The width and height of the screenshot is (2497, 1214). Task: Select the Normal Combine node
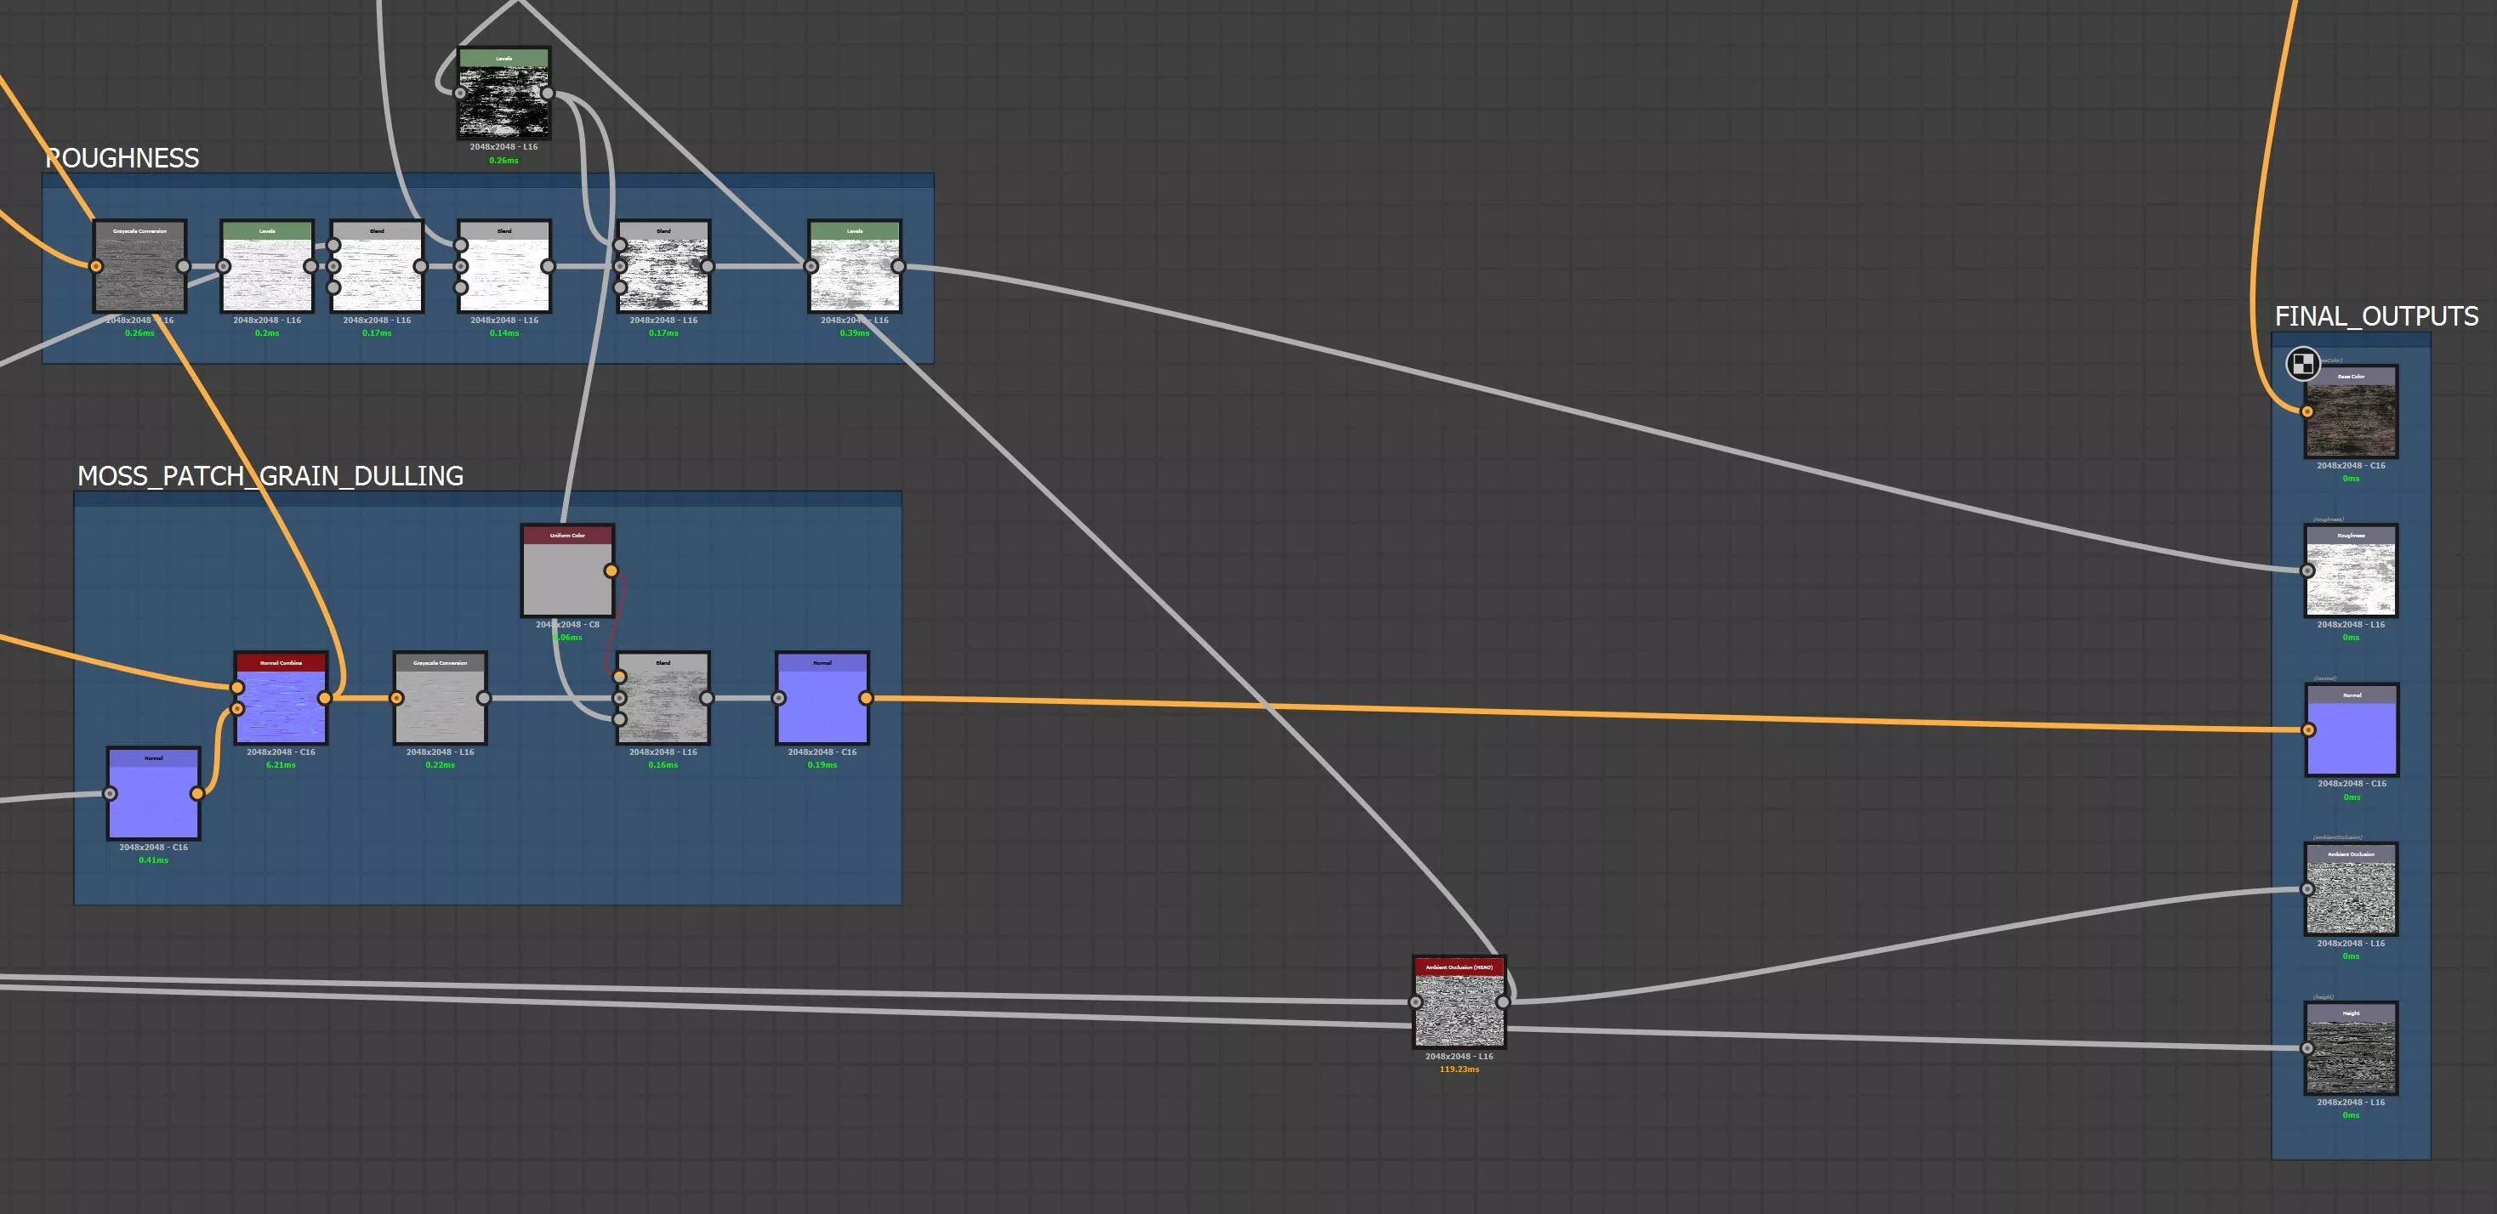coord(282,705)
